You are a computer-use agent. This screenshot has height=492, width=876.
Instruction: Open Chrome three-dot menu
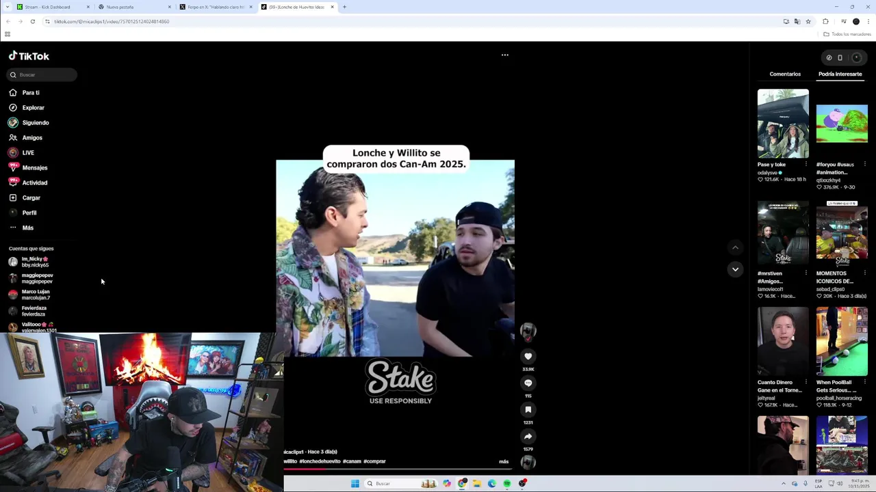[868, 21]
